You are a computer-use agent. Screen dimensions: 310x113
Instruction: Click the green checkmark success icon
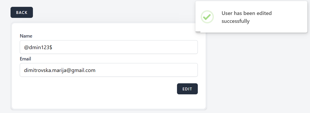click(207, 17)
